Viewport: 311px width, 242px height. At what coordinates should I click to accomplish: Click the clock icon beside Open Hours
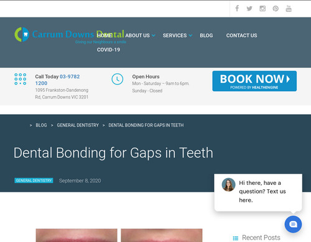[118, 79]
